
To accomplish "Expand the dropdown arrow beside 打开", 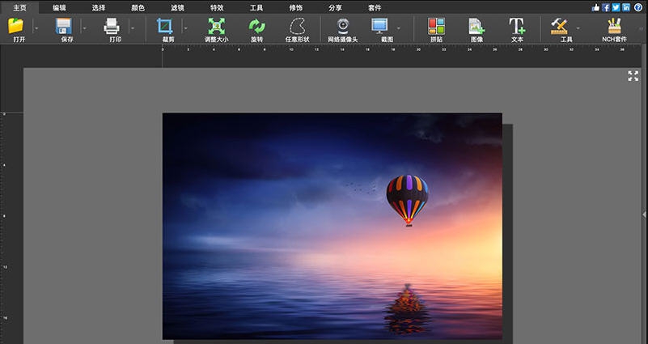I will [35, 28].
